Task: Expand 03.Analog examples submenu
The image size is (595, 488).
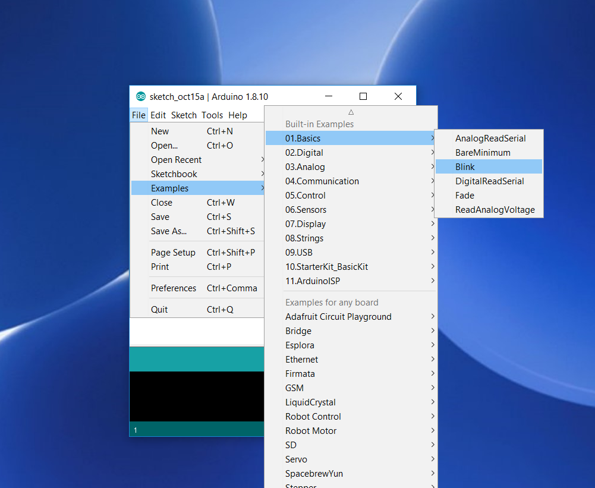Action: tap(351, 167)
